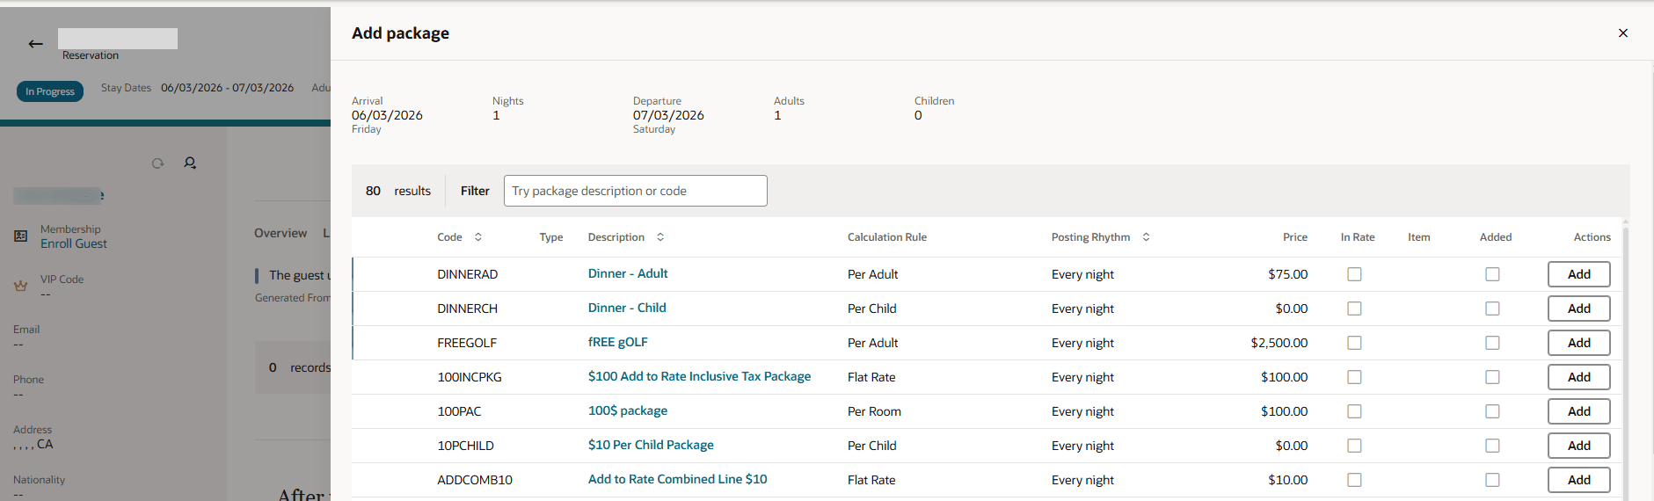Image resolution: width=1654 pixels, height=501 pixels.
Task: Click the Calculation Rule column header
Action: (887, 237)
